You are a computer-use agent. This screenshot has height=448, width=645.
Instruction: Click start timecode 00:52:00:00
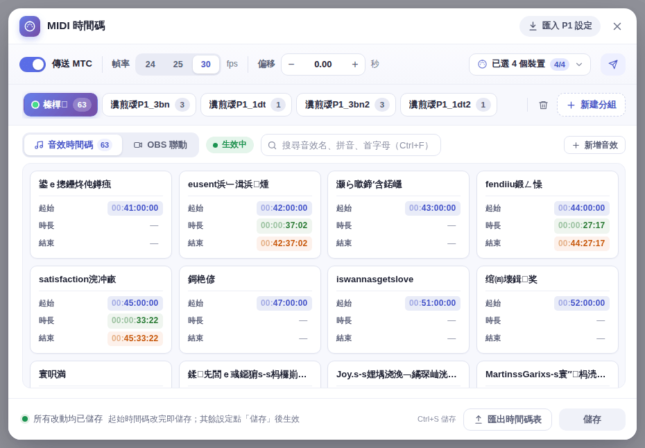(x=582, y=303)
